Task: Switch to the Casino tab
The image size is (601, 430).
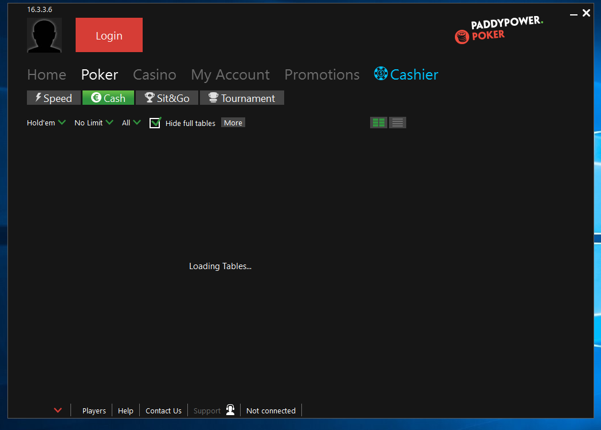Action: (x=155, y=74)
